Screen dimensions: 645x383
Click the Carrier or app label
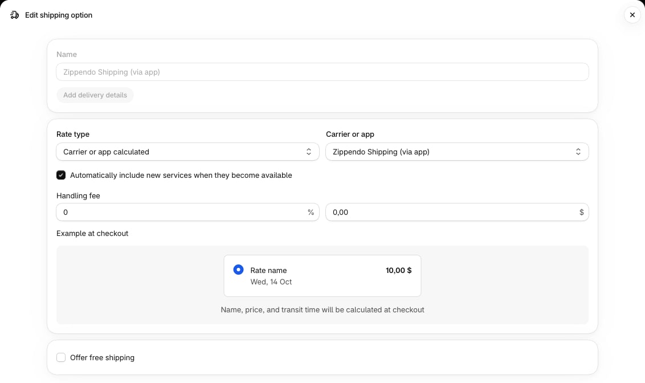pos(350,134)
